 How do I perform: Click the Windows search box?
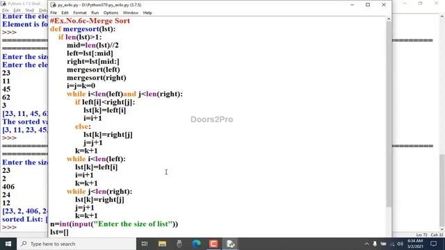pyautogui.click(x=76, y=244)
